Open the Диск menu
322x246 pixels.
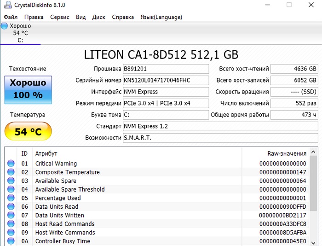tap(99, 17)
